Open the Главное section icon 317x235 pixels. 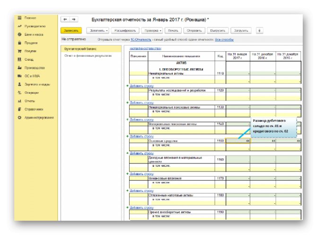click(19, 18)
